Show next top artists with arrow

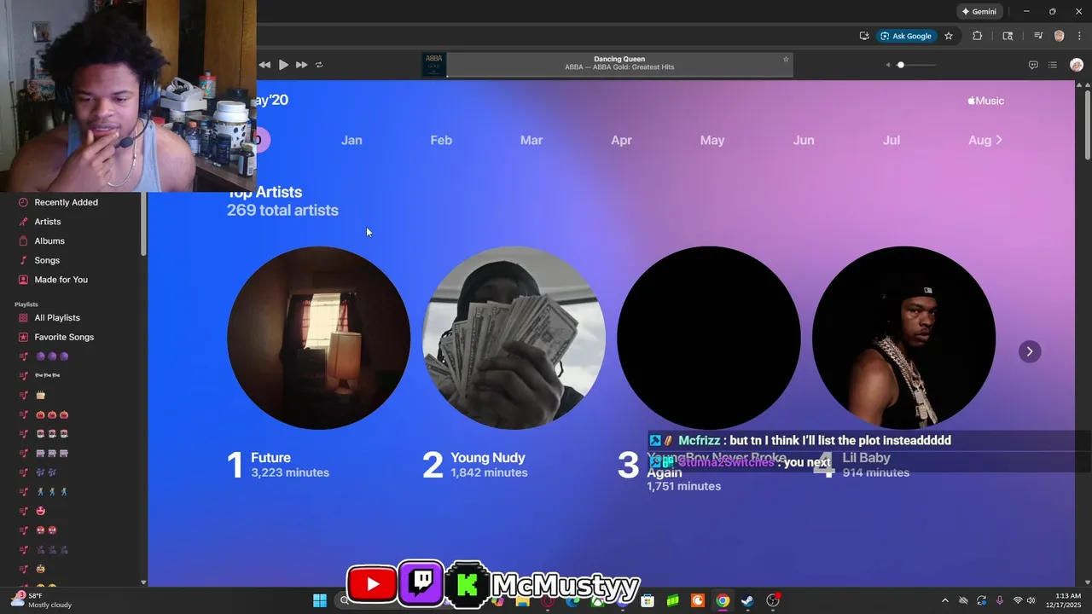click(1030, 351)
